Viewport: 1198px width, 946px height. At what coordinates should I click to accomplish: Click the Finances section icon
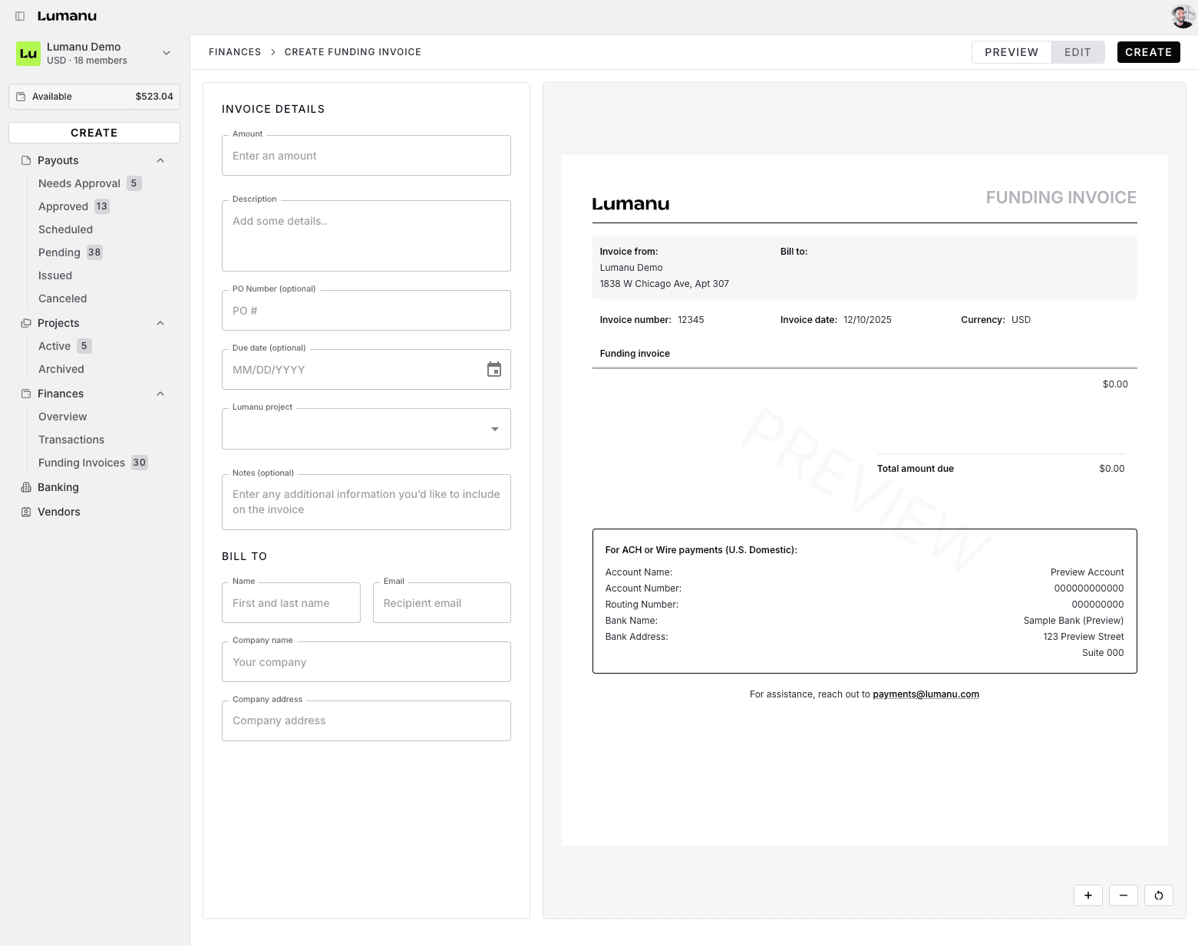click(x=26, y=394)
